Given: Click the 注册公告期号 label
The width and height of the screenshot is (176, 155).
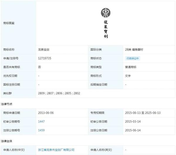Looking at the screenshot, I should [11, 130].
